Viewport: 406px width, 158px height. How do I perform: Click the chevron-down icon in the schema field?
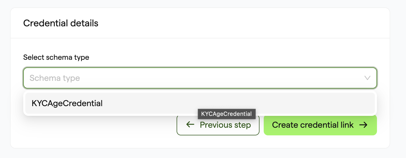point(367,78)
